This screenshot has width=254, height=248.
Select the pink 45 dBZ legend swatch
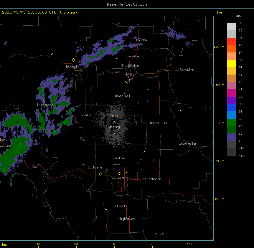click(x=232, y=86)
